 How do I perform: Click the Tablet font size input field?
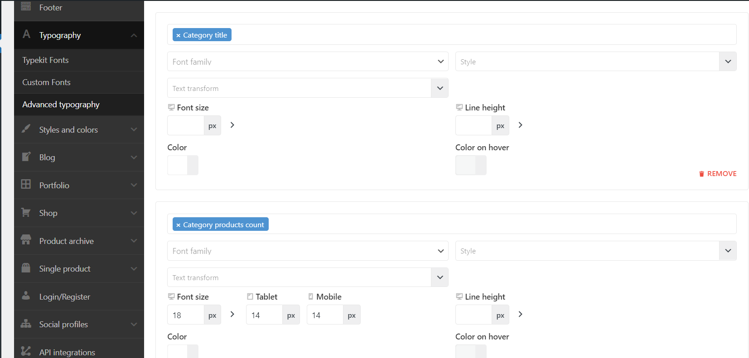[264, 315]
